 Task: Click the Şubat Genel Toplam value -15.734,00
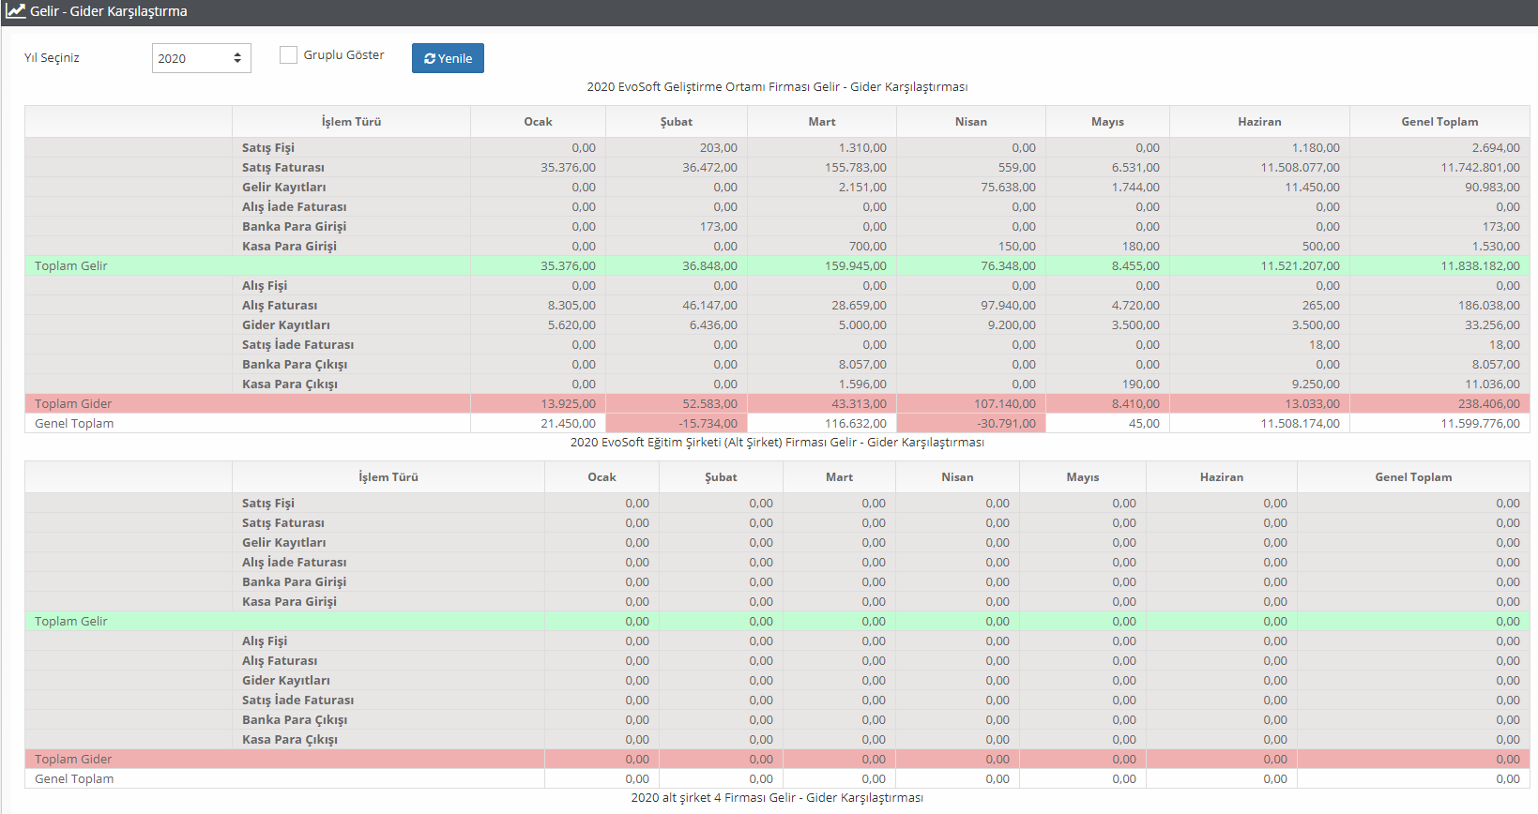(x=708, y=424)
